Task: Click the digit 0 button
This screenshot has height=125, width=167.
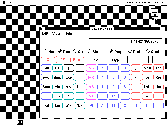Action: click(102, 96)
